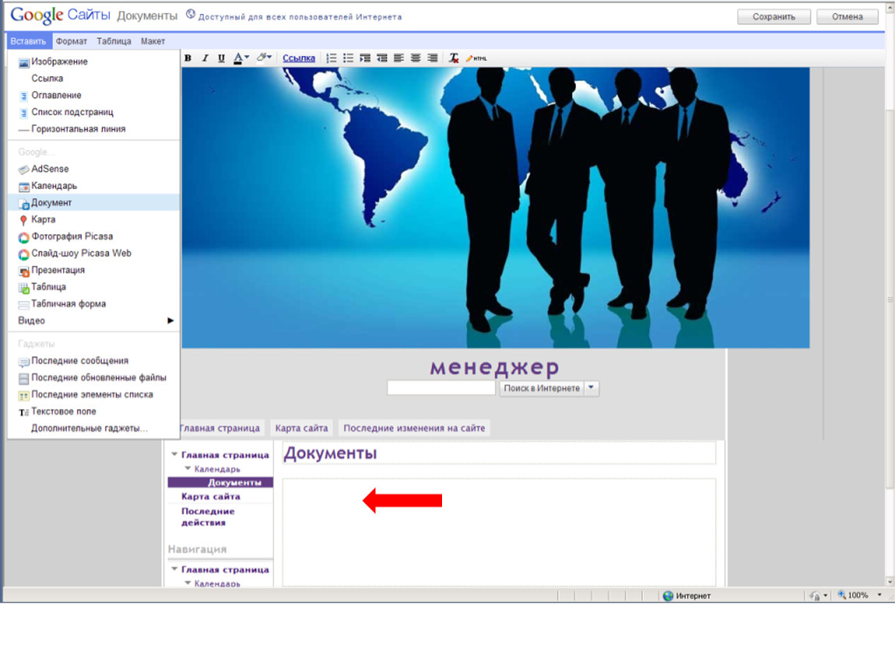Screen dimensions: 895x672
Task: Insert Последние элементы списка gadget
Action: click(x=93, y=394)
